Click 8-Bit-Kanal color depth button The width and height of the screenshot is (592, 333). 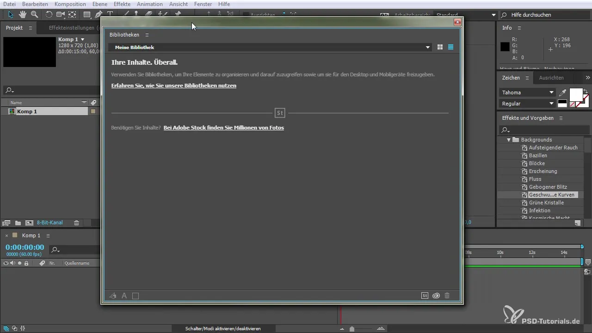[x=49, y=222]
